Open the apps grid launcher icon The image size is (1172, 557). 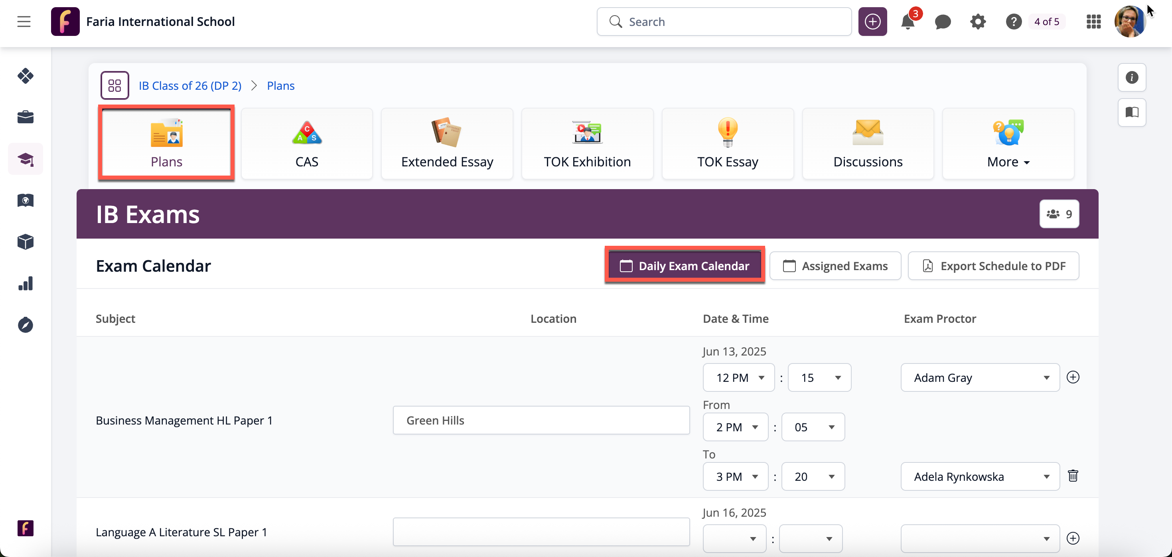click(1093, 22)
